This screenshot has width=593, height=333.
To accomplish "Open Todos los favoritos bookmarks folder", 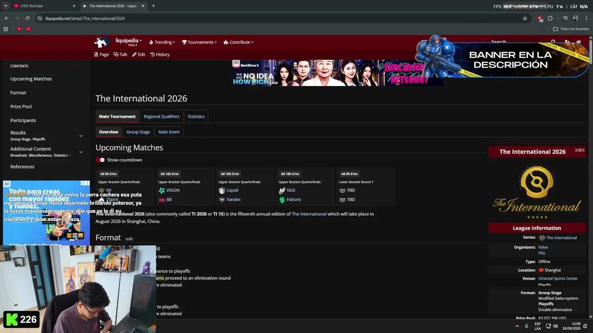I will coord(571,29).
